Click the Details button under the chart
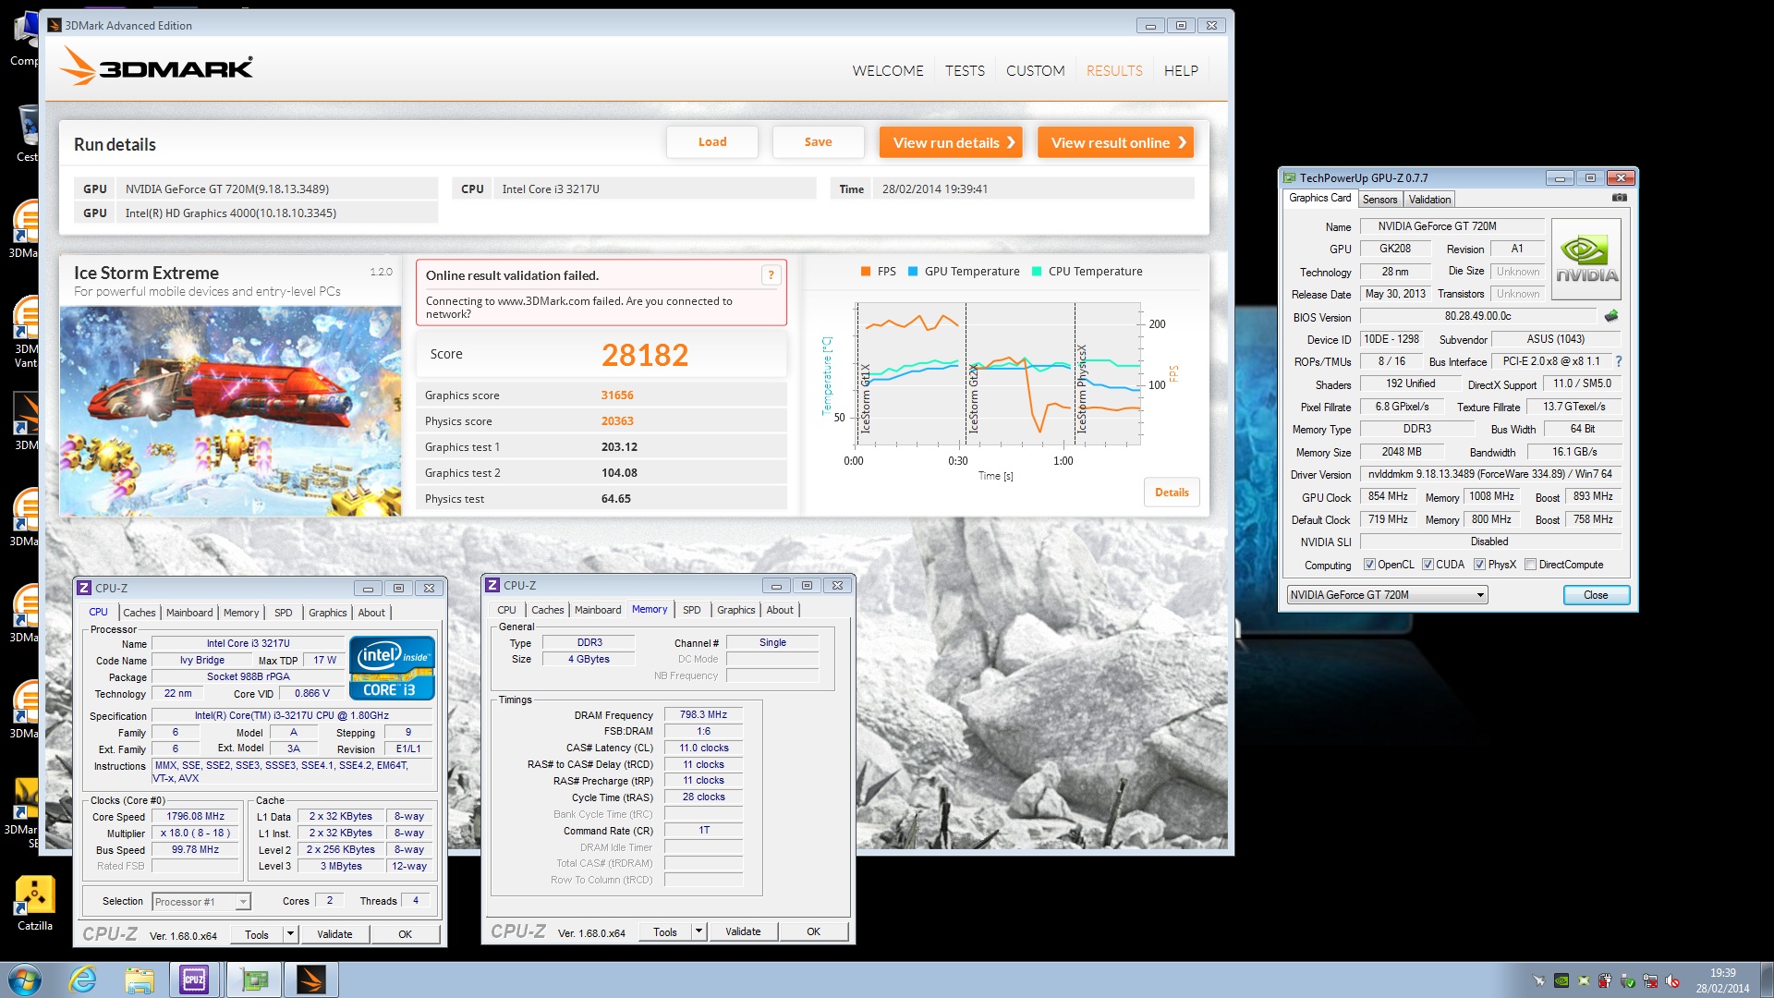 pyautogui.click(x=1172, y=493)
